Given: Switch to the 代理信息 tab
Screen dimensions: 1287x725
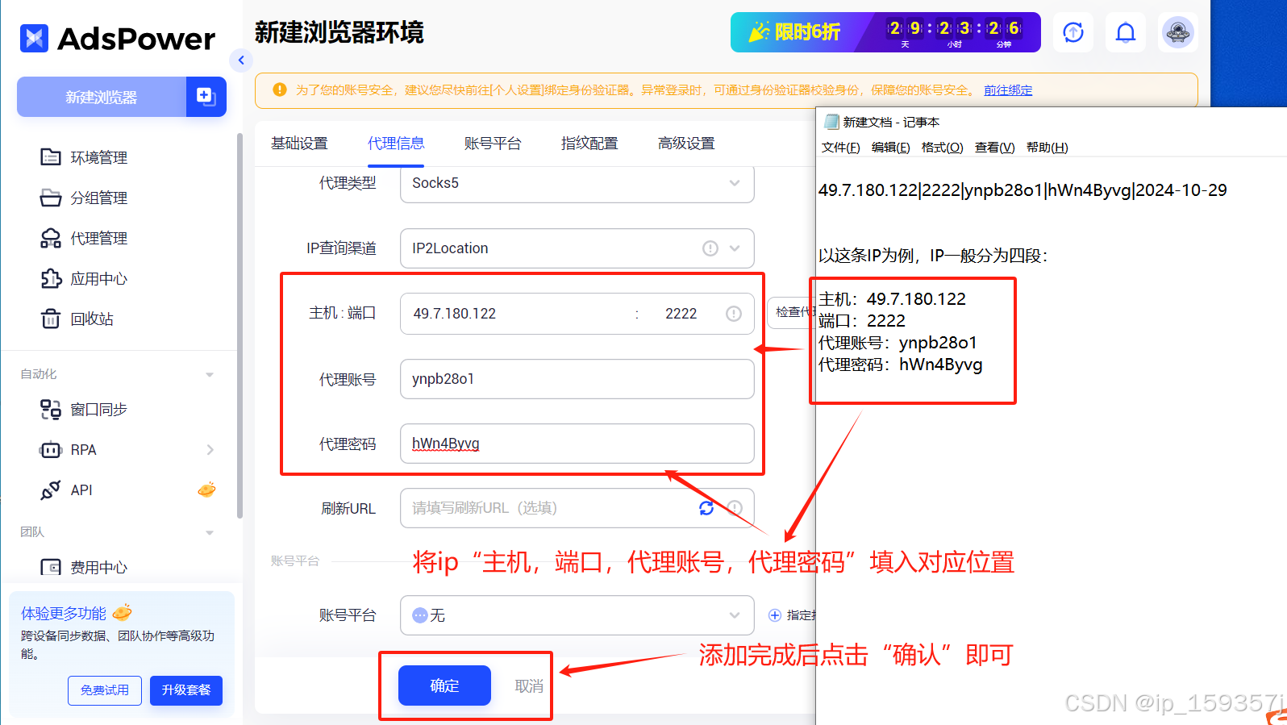Looking at the screenshot, I should click(x=396, y=144).
